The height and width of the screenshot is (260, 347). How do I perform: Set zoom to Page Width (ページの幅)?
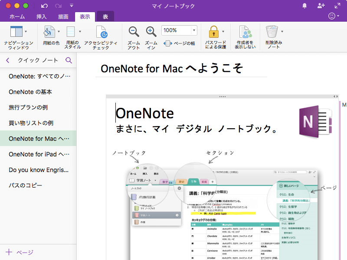tap(180, 43)
